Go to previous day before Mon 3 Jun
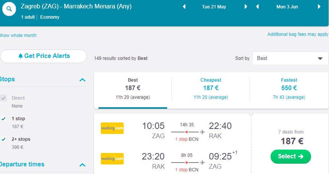The image size is (329, 174). click(258, 6)
